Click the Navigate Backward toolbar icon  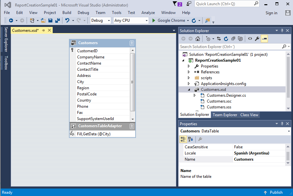coord(11,20)
